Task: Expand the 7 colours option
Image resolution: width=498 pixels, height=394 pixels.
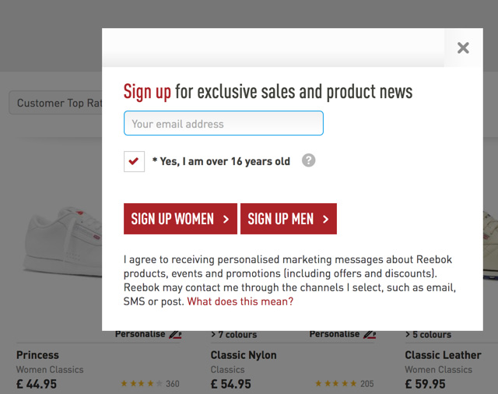Action: (x=233, y=335)
